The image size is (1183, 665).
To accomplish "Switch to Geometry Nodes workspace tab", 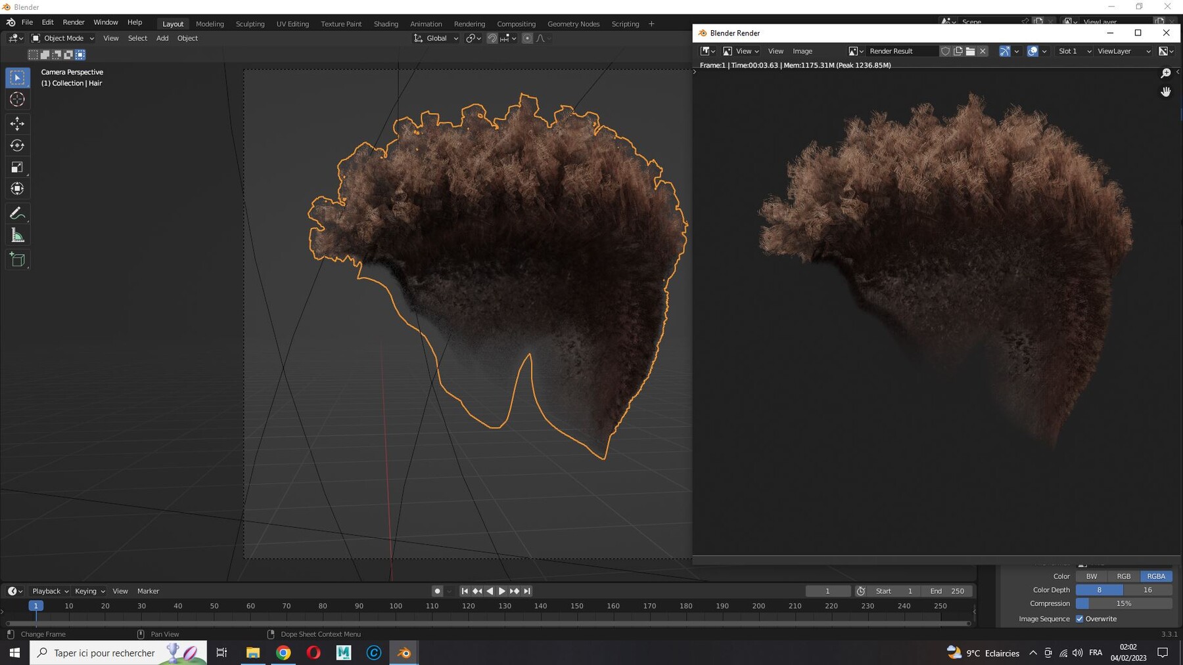I will 573,24.
